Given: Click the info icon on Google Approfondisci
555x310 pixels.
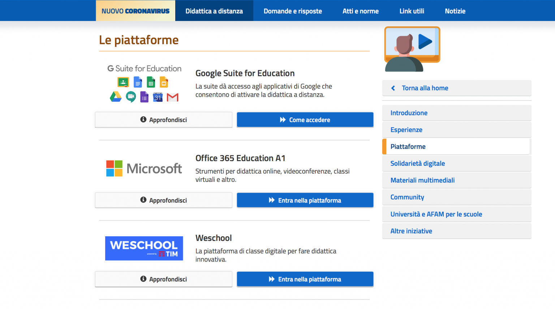Looking at the screenshot, I should pos(143,119).
